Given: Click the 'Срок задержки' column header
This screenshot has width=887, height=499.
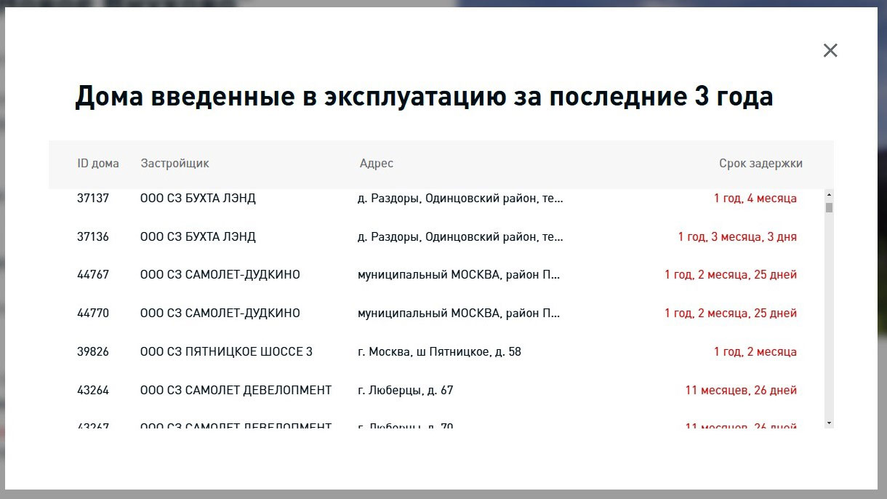Looking at the screenshot, I should pos(760,164).
